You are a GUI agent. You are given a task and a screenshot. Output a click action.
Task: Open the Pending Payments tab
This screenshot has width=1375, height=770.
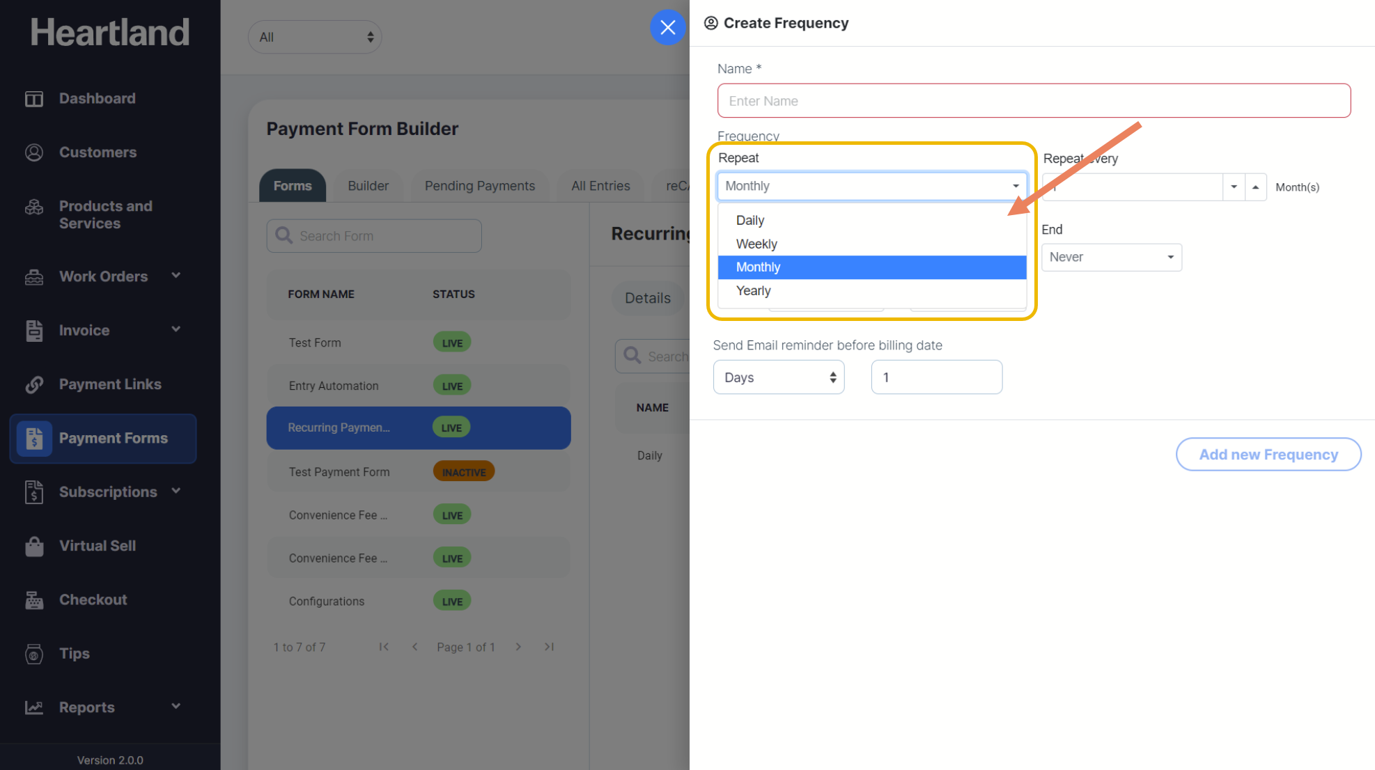pos(479,186)
